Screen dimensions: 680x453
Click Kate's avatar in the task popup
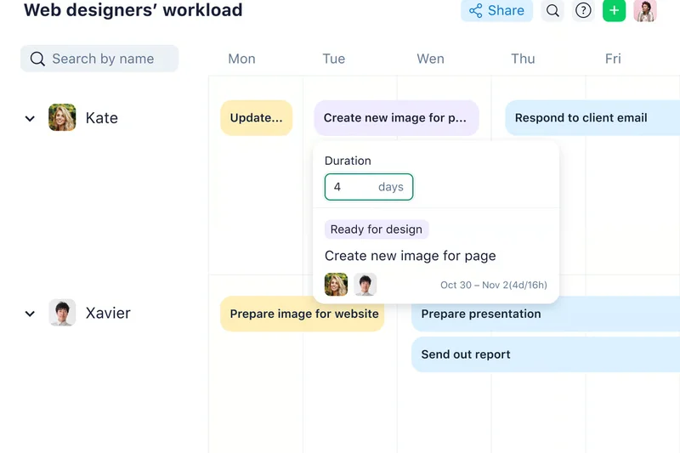click(x=336, y=285)
